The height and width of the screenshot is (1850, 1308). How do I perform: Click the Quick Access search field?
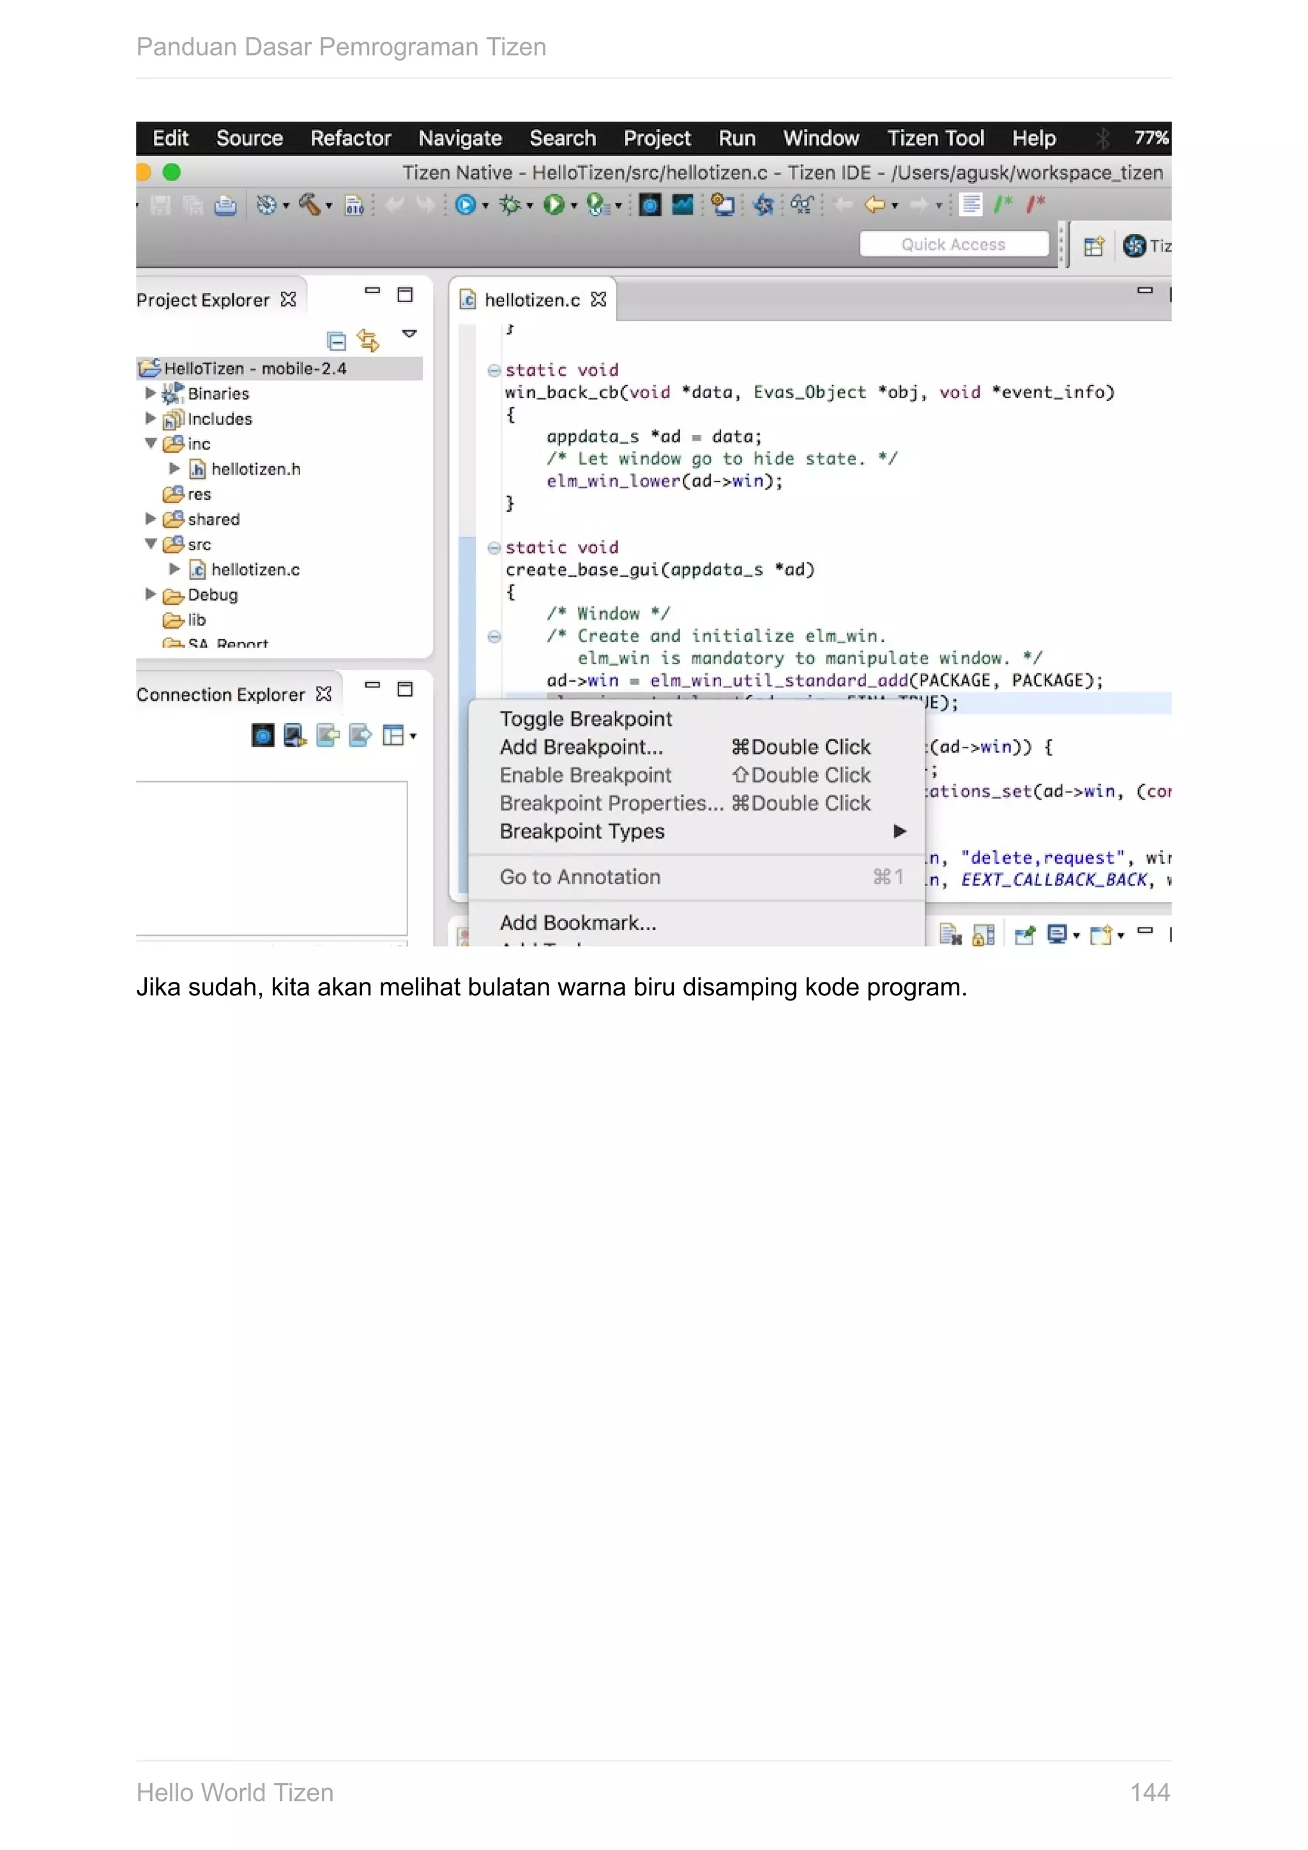coord(954,244)
